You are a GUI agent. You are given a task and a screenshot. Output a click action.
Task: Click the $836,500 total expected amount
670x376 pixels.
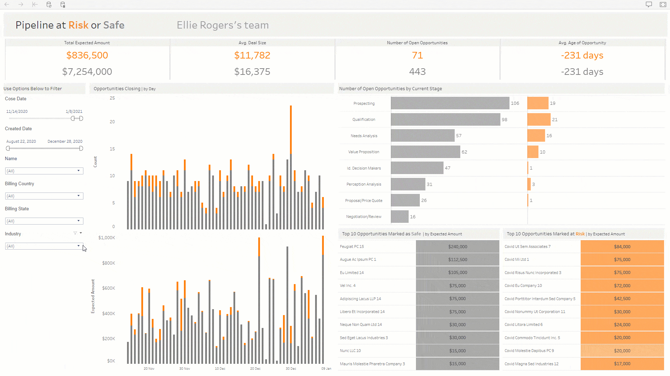coord(87,55)
